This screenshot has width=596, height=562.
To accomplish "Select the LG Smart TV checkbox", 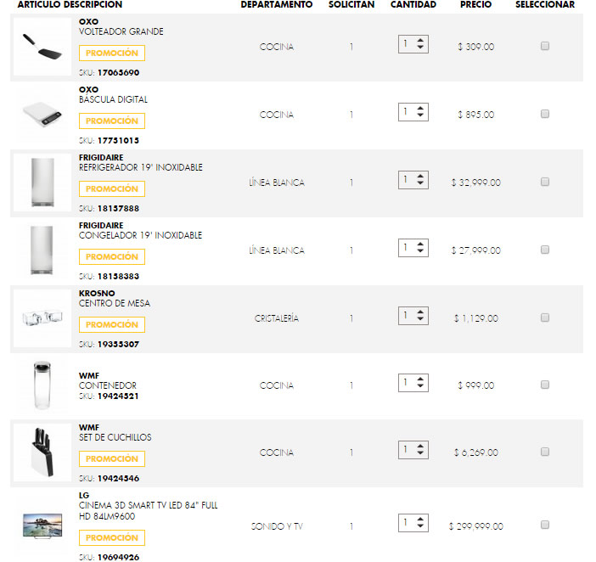I will click(x=545, y=525).
